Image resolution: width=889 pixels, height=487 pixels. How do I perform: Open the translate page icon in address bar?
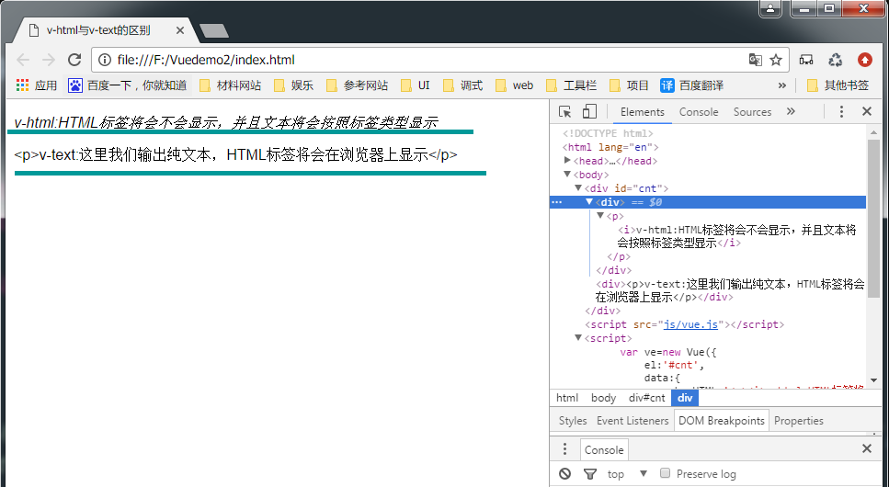[755, 60]
